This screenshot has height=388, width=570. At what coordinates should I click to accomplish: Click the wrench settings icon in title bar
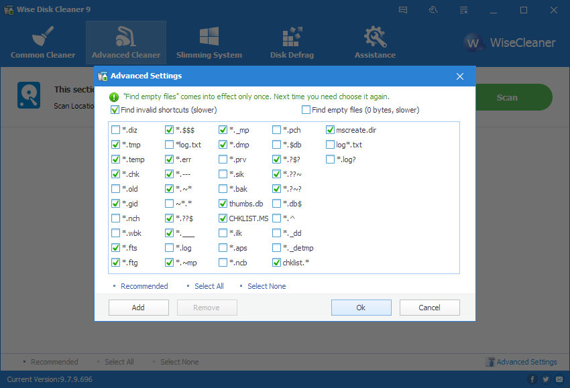[433, 10]
